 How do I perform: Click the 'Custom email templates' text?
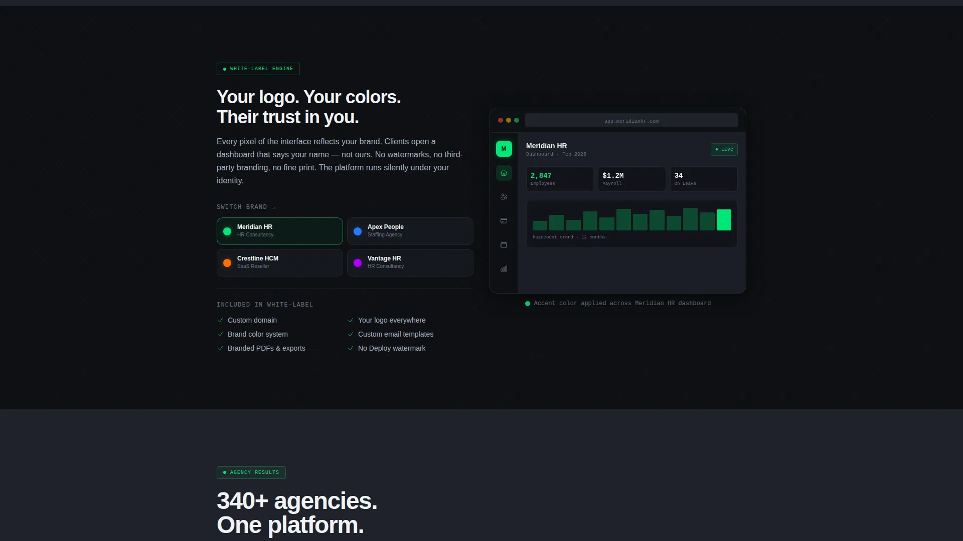pyautogui.click(x=396, y=334)
